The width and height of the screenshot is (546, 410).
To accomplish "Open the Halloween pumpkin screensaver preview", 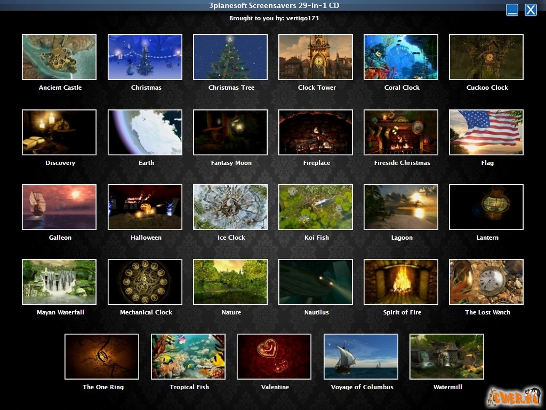I will tap(144, 207).
